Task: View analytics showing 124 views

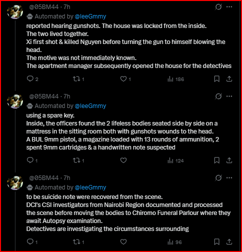Action: [176, 160]
